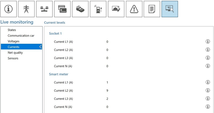214x113 pixels.
Task: Switch to the Sensors section
Action: (13, 58)
